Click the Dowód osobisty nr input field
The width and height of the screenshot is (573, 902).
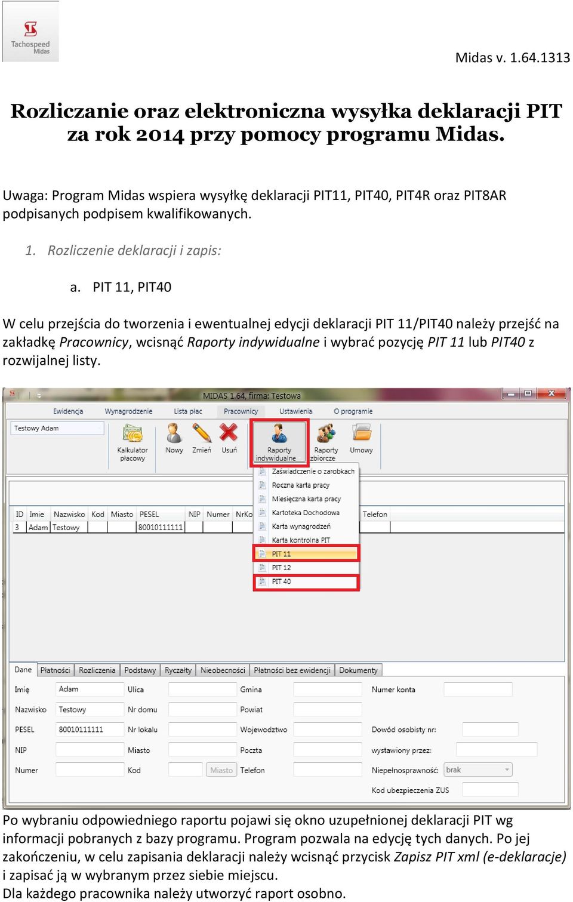point(490,729)
